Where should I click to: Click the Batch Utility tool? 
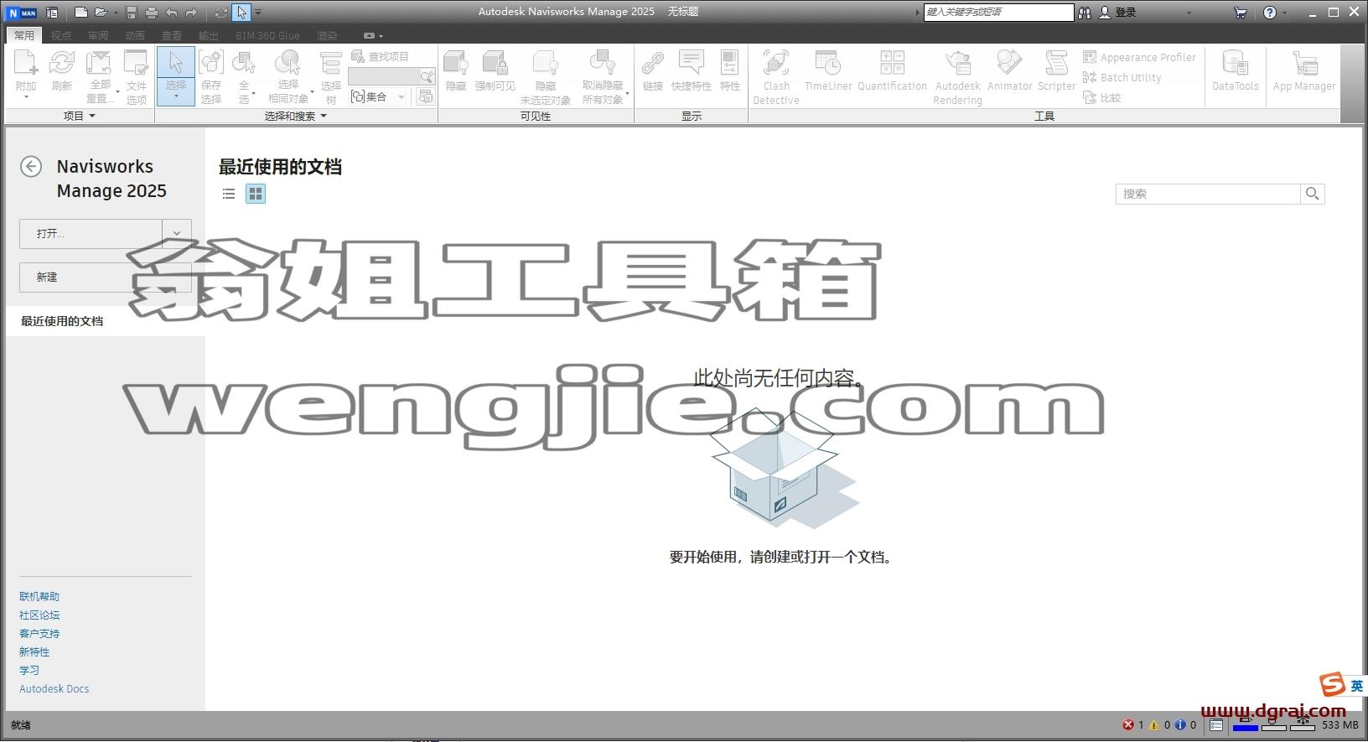tap(1122, 77)
